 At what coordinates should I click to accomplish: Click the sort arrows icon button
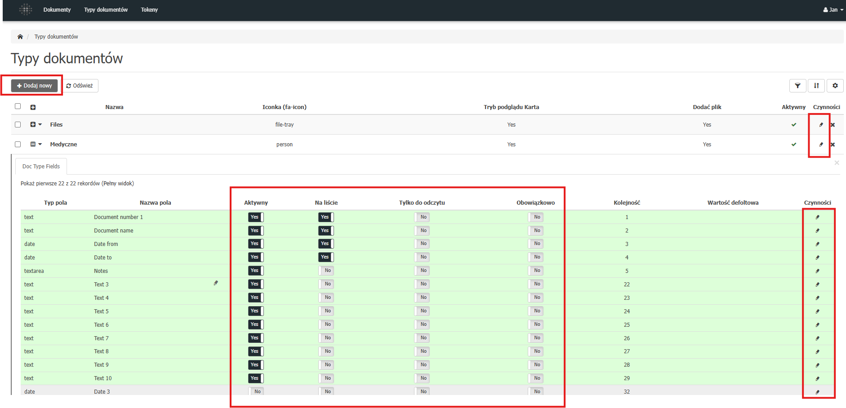[816, 86]
